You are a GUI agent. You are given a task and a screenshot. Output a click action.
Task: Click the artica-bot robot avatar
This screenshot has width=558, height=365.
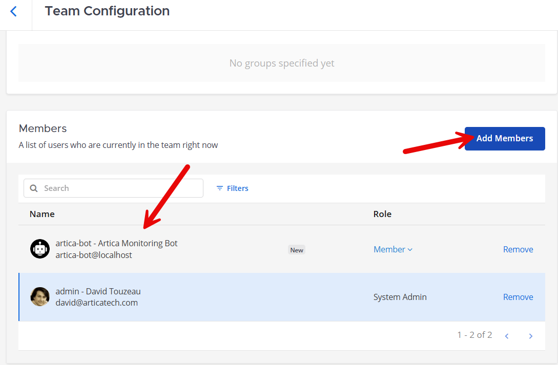[x=40, y=249]
